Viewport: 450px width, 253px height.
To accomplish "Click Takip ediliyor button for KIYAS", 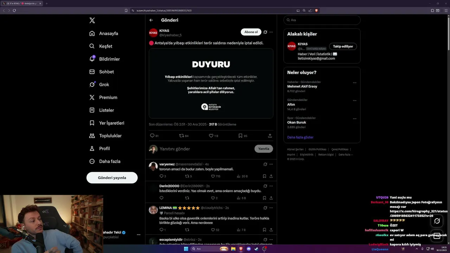I will tap(343, 46).
